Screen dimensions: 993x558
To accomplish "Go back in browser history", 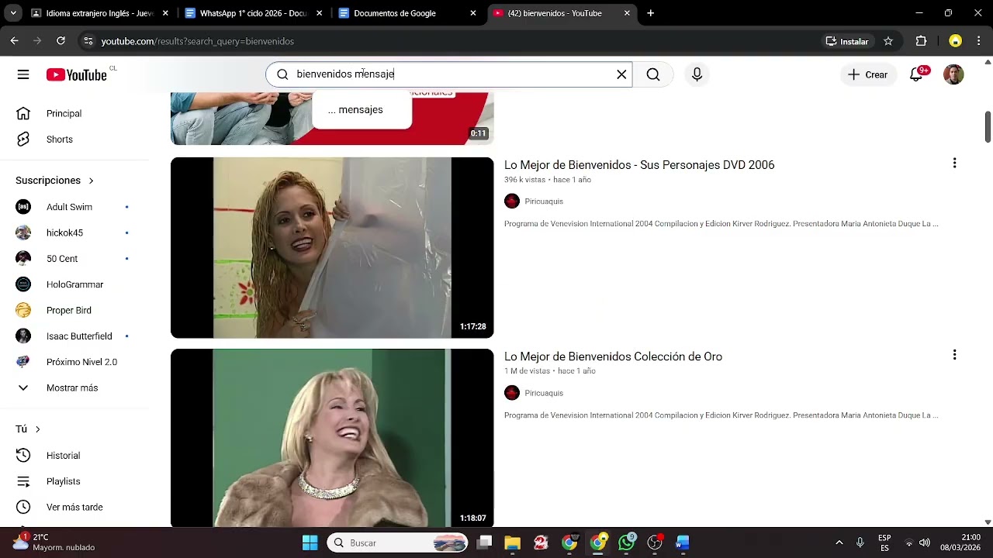I will click(x=14, y=41).
